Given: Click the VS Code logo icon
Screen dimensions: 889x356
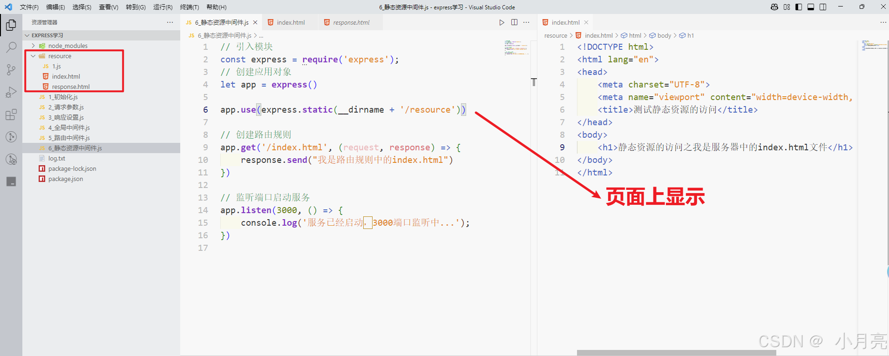Looking at the screenshot, I should 8,7.
